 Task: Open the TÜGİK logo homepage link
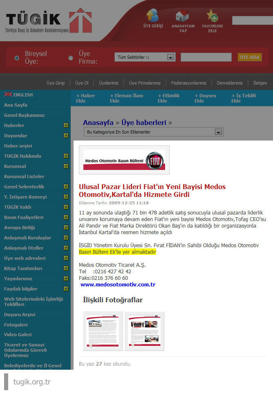[x=49, y=20]
